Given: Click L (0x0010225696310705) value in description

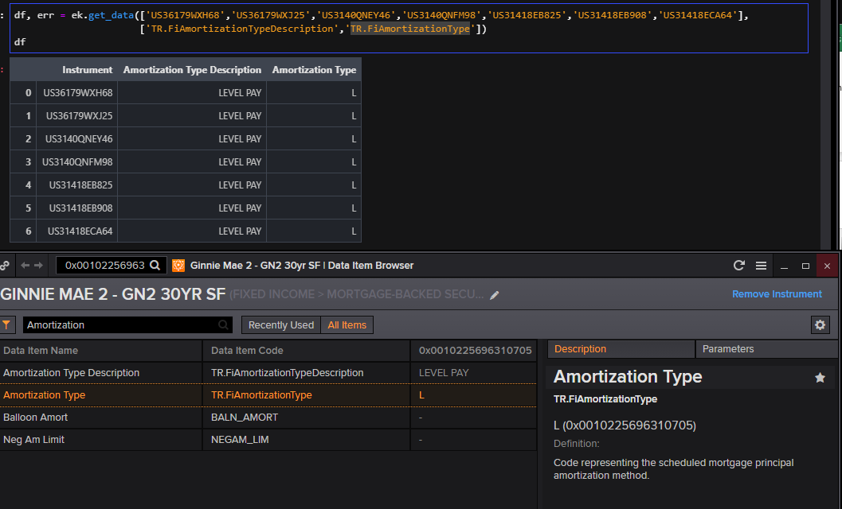Looking at the screenshot, I should point(625,425).
